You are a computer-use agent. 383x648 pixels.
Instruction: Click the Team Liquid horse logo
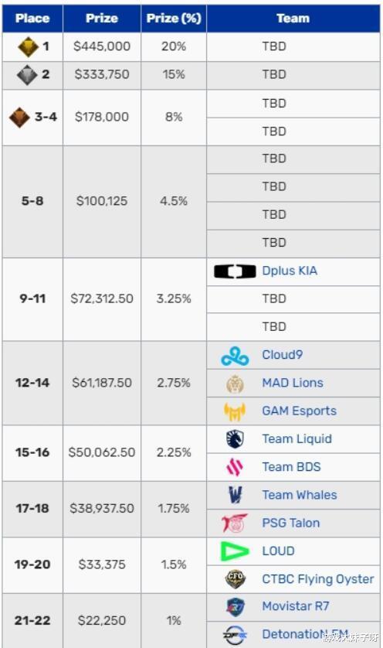pyautogui.click(x=235, y=439)
